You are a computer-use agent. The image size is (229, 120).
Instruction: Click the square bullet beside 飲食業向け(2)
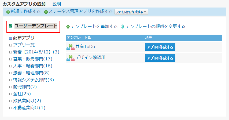coord(10,101)
